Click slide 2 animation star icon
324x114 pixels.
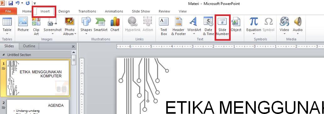(3, 107)
